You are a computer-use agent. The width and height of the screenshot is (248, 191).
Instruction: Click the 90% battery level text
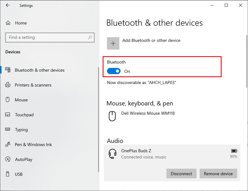(x=233, y=157)
